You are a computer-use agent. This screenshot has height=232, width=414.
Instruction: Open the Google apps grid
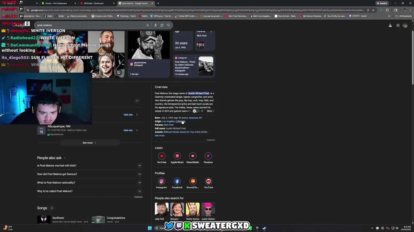[398, 25]
